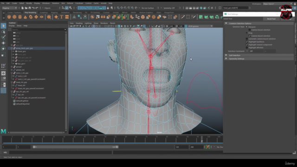
Task: Toggle auto keyframe button near range slider
Action: coord(208,147)
